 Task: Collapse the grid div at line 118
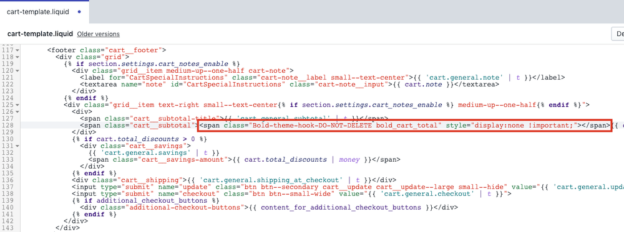(17, 57)
